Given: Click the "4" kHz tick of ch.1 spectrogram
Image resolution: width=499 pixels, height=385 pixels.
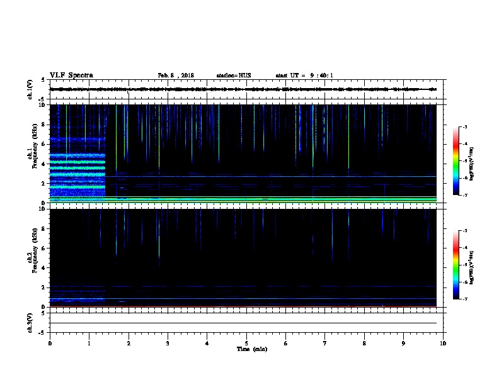Looking at the screenshot, I should (43, 164).
